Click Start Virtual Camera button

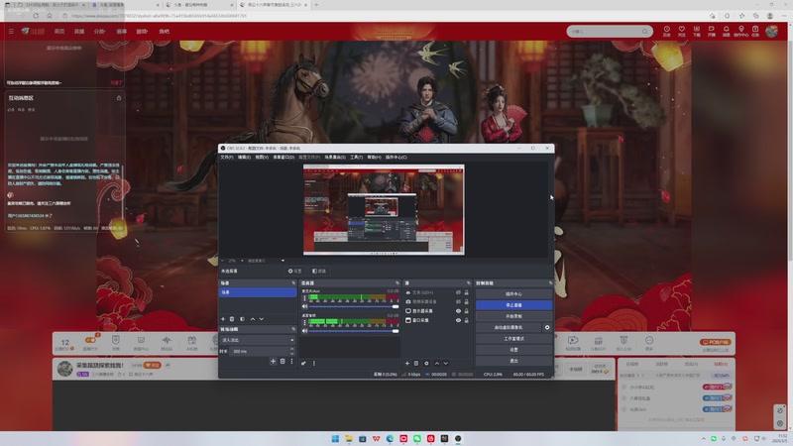(509, 327)
